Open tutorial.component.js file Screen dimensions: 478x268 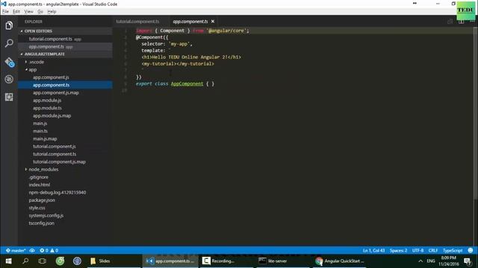[55, 146]
